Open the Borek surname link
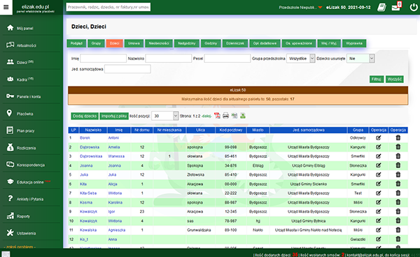 click(x=85, y=138)
